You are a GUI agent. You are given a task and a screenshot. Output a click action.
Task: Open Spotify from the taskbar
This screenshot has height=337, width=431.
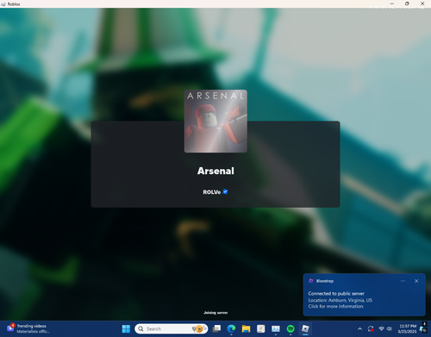click(290, 328)
